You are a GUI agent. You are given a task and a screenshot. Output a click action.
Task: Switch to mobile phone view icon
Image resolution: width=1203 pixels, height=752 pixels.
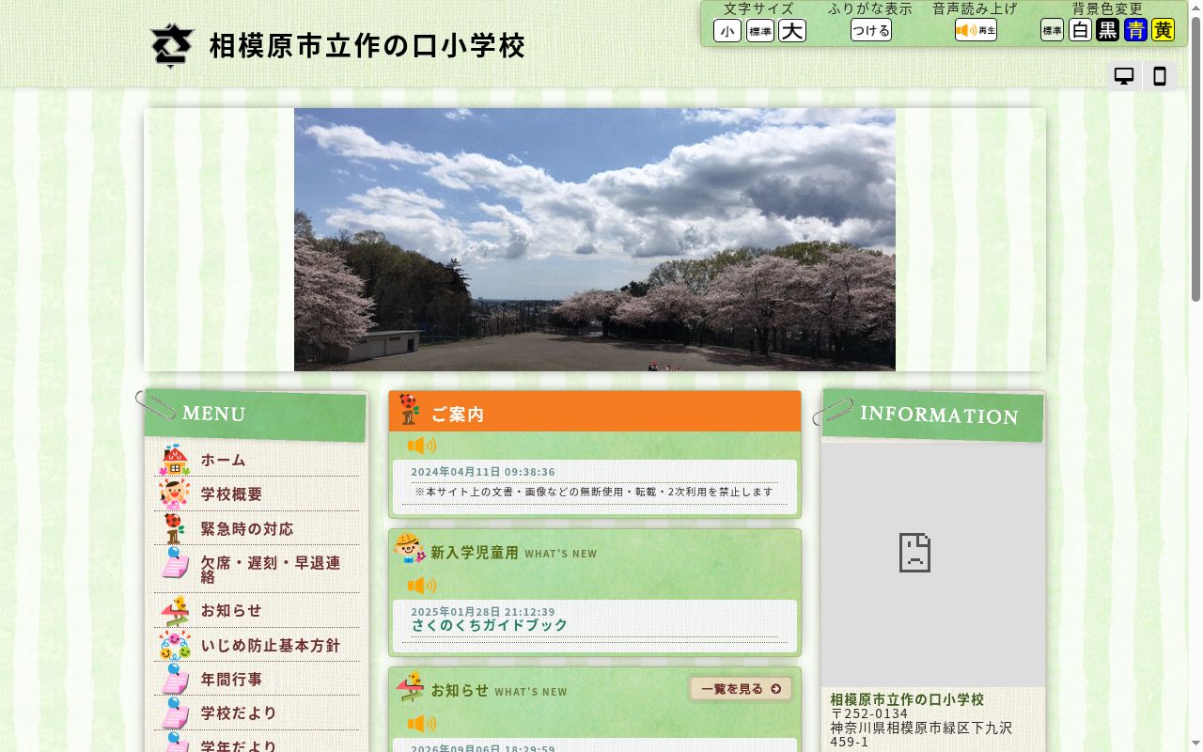click(x=1160, y=77)
